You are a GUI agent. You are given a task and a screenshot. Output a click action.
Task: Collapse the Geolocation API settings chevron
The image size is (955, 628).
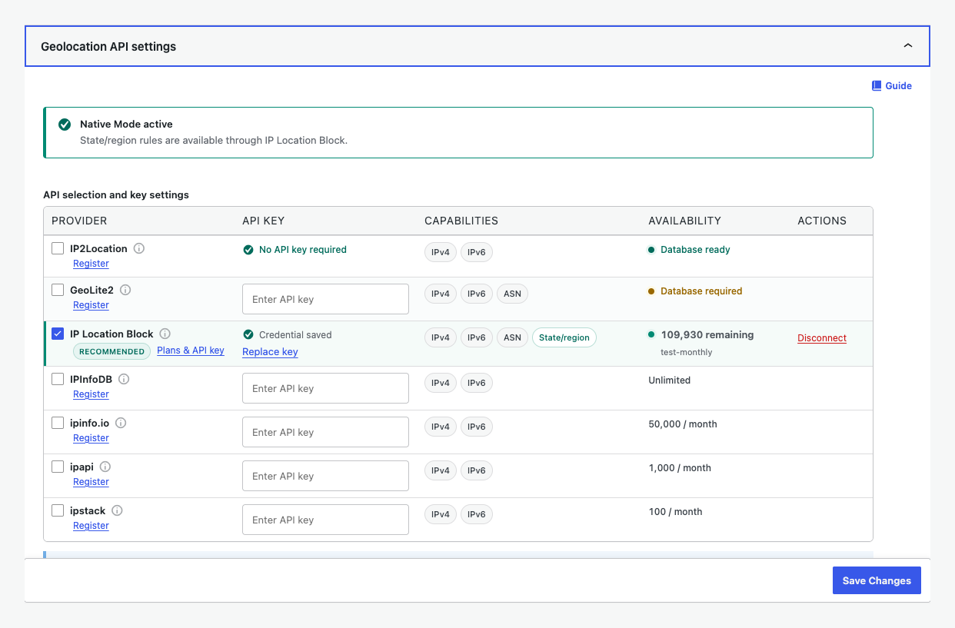coord(908,46)
